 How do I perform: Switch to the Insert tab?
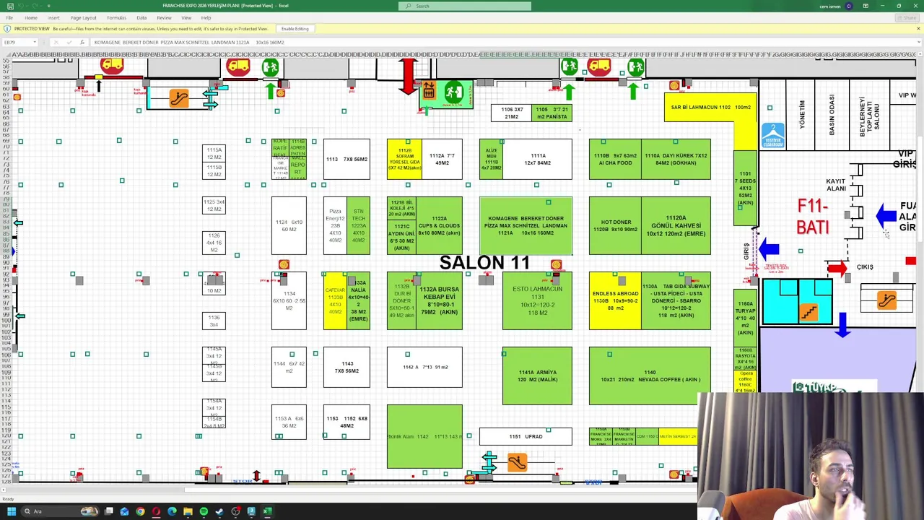[x=53, y=17]
